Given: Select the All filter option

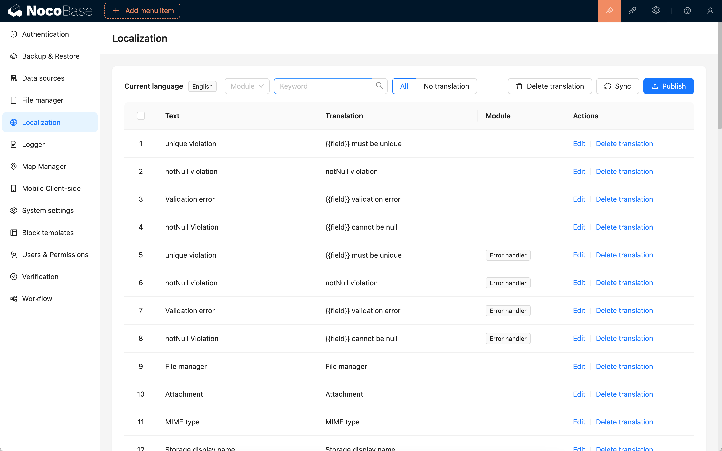Looking at the screenshot, I should (404, 86).
